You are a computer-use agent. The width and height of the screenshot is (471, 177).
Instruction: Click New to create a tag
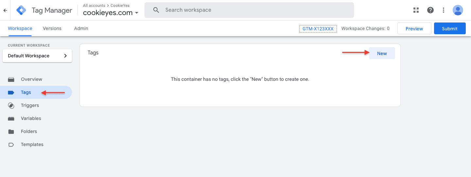(382, 53)
